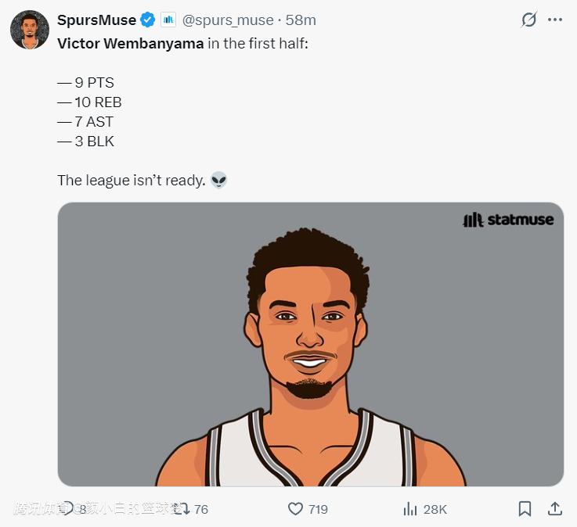Click the 58m timestamp link
Image resolution: width=577 pixels, height=527 pixels.
[301, 20]
